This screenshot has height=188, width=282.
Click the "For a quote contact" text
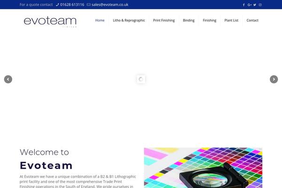click(36, 5)
